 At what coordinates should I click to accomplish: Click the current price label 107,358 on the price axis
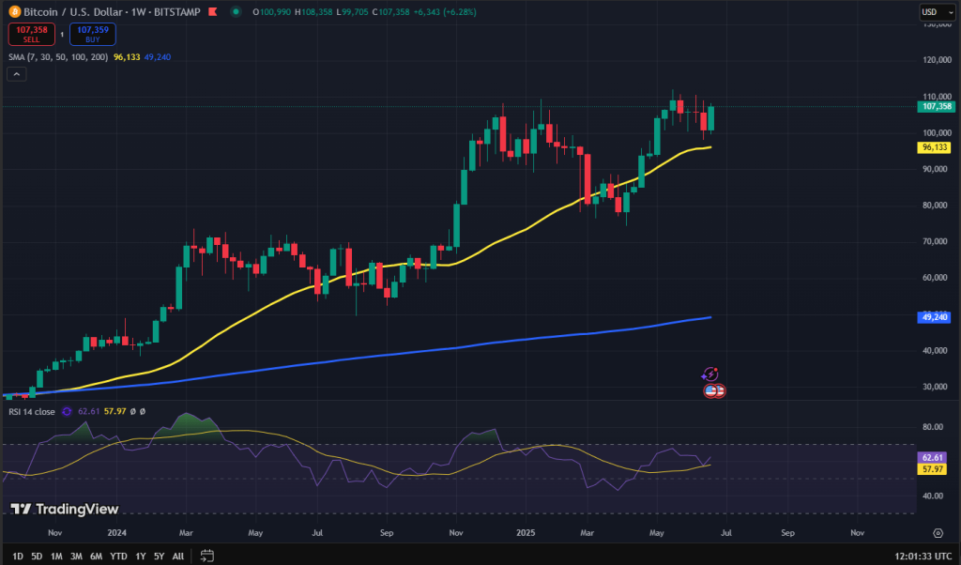(936, 107)
